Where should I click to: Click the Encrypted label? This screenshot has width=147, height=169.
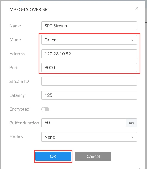coord(19,109)
